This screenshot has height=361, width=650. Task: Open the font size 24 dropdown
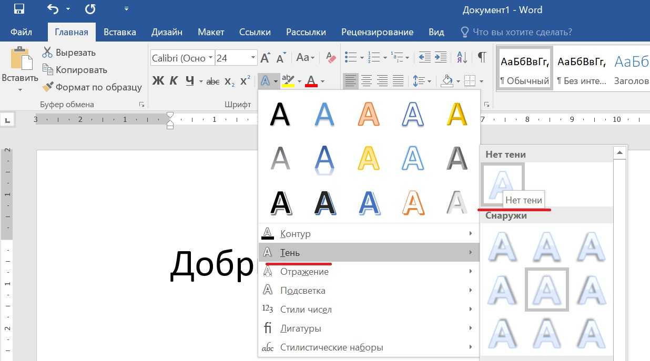(x=253, y=58)
